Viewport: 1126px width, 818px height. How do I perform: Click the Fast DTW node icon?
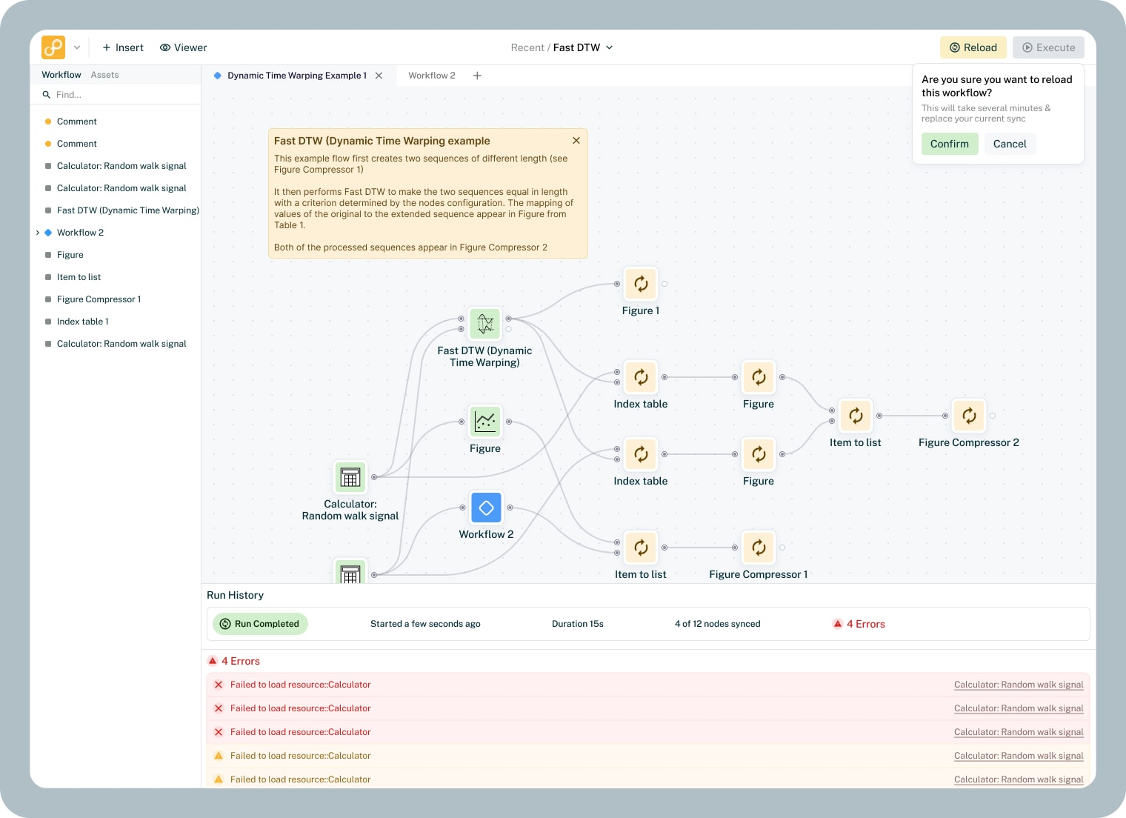485,324
